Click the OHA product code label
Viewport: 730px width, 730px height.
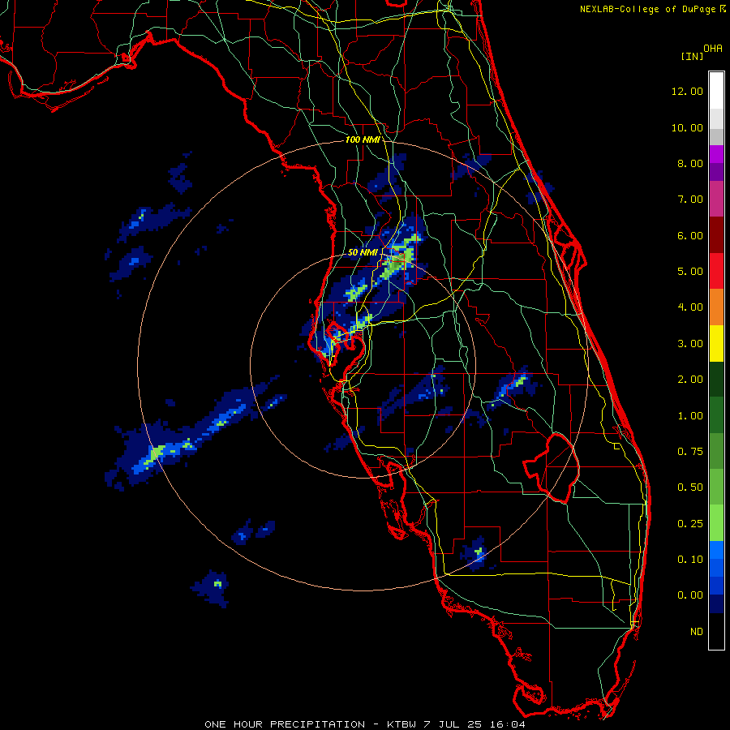pos(713,48)
